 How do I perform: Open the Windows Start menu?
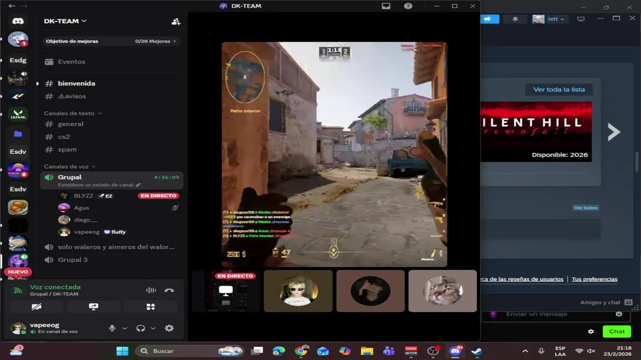[122, 351]
